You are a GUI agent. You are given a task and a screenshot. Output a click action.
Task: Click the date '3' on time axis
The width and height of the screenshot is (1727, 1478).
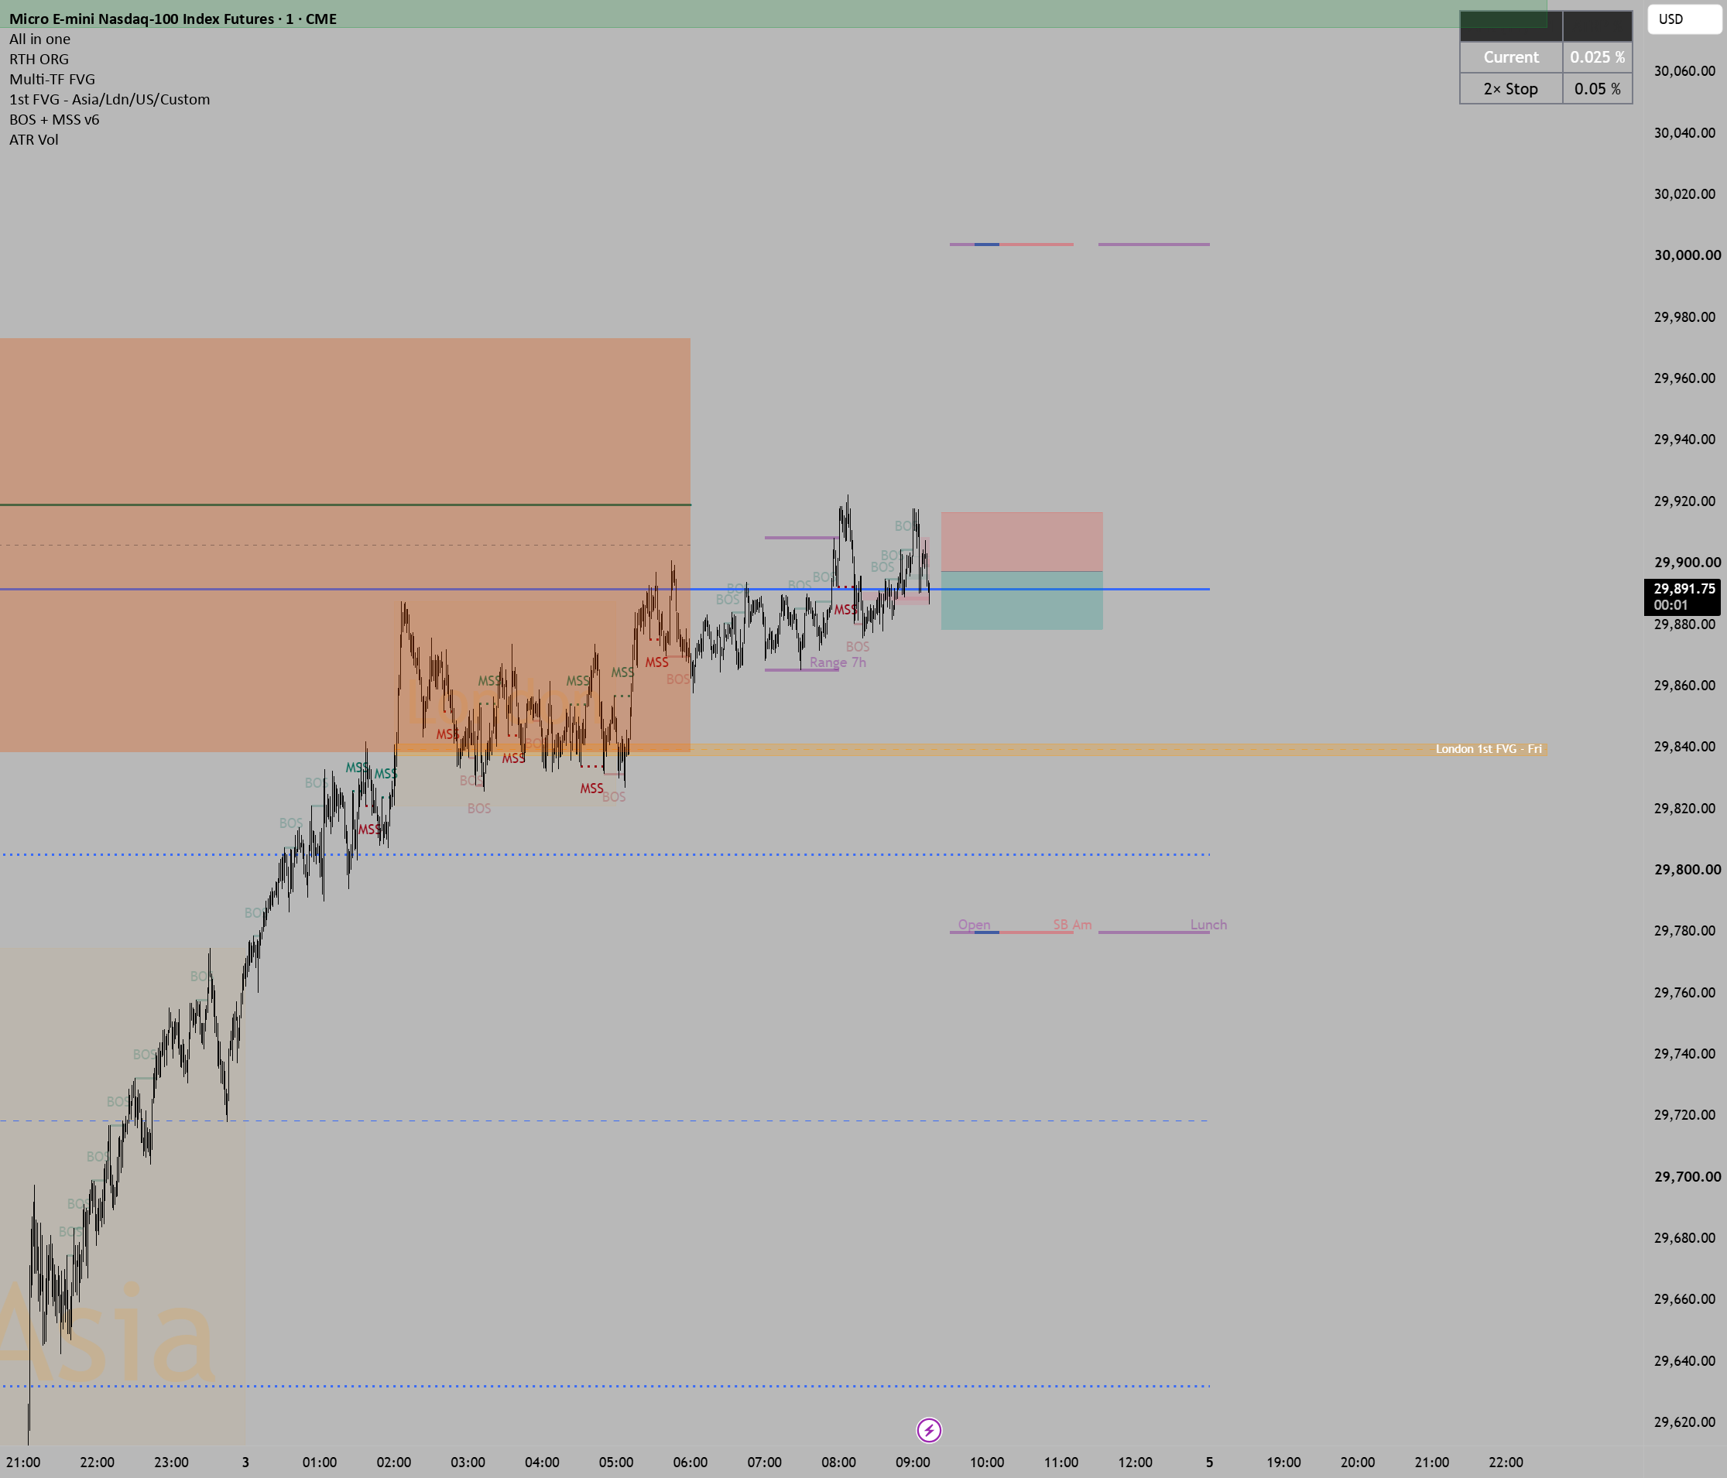(245, 1463)
